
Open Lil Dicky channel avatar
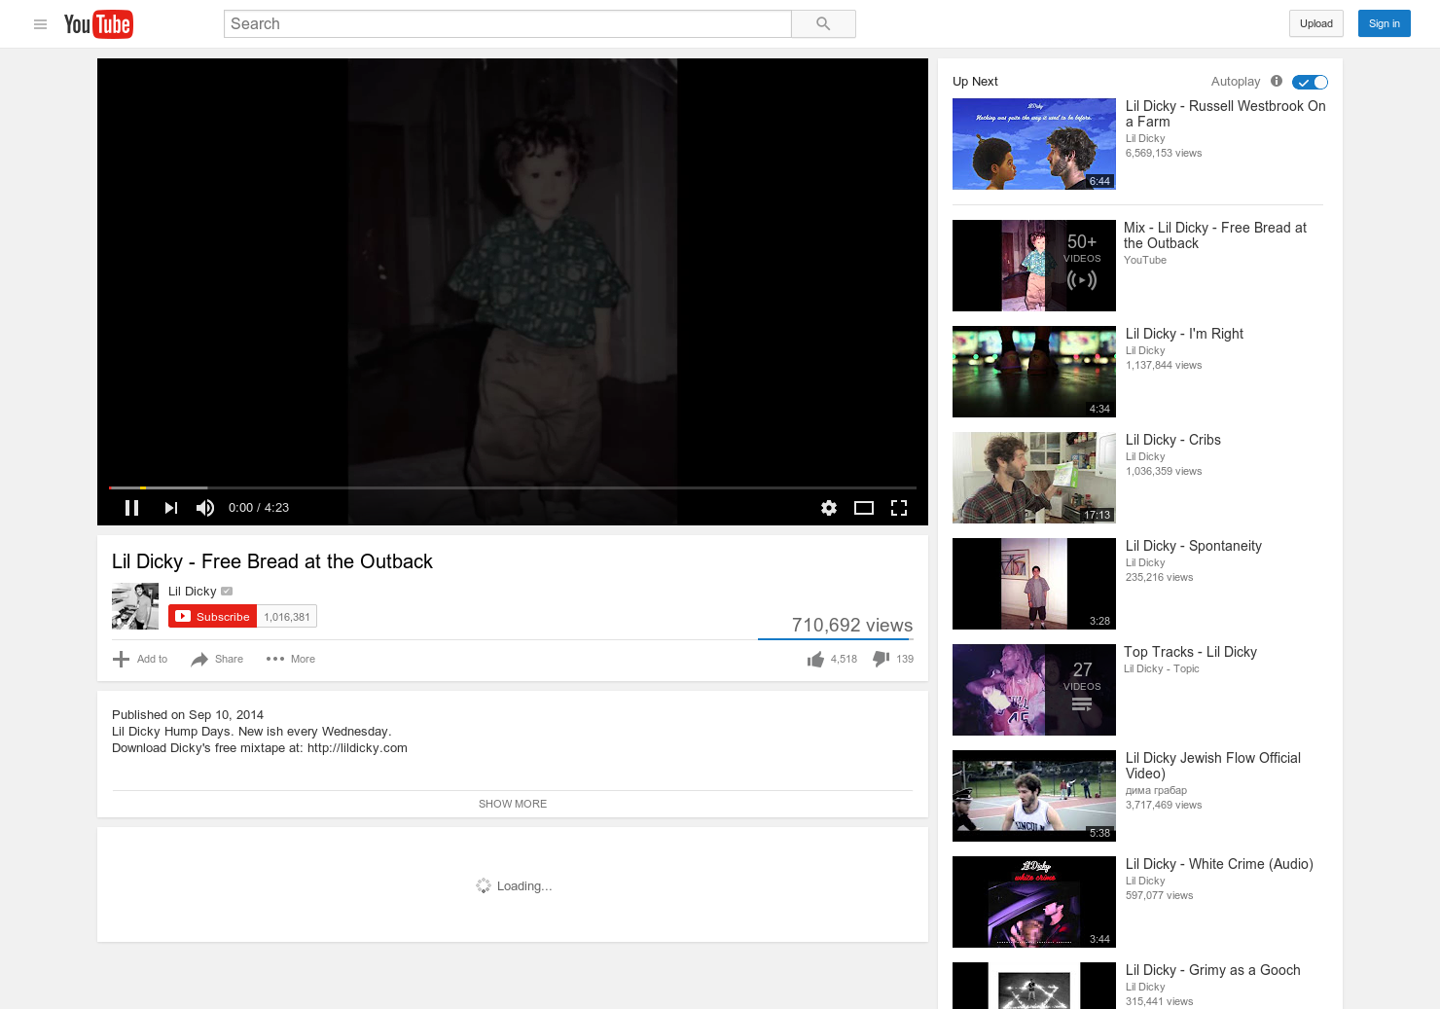tap(135, 606)
